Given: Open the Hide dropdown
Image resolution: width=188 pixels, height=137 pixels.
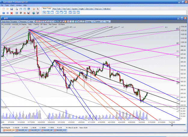Looking at the screenshot, I should [x=32, y=22].
